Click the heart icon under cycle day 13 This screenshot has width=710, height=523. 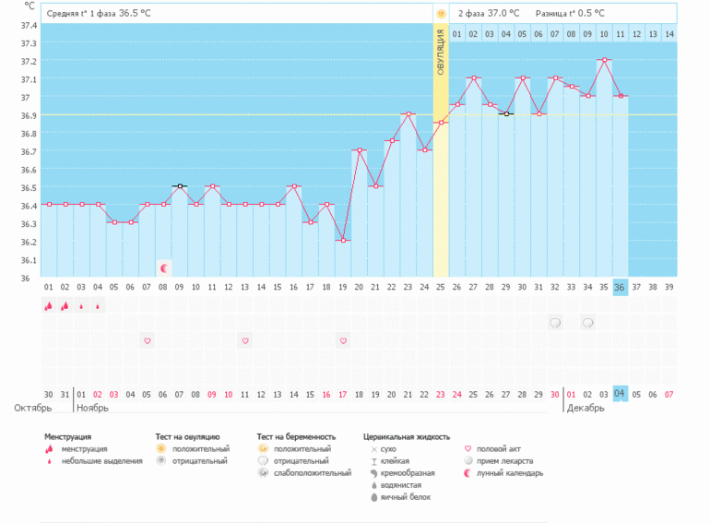pyautogui.click(x=245, y=340)
